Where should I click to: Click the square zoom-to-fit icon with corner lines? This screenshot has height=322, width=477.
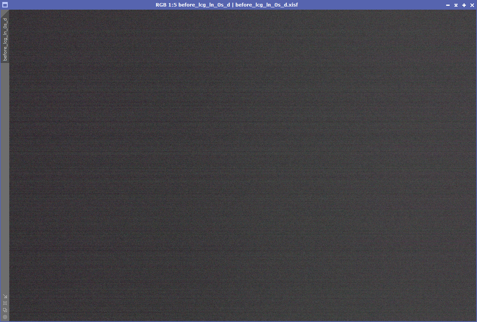(x=5, y=303)
